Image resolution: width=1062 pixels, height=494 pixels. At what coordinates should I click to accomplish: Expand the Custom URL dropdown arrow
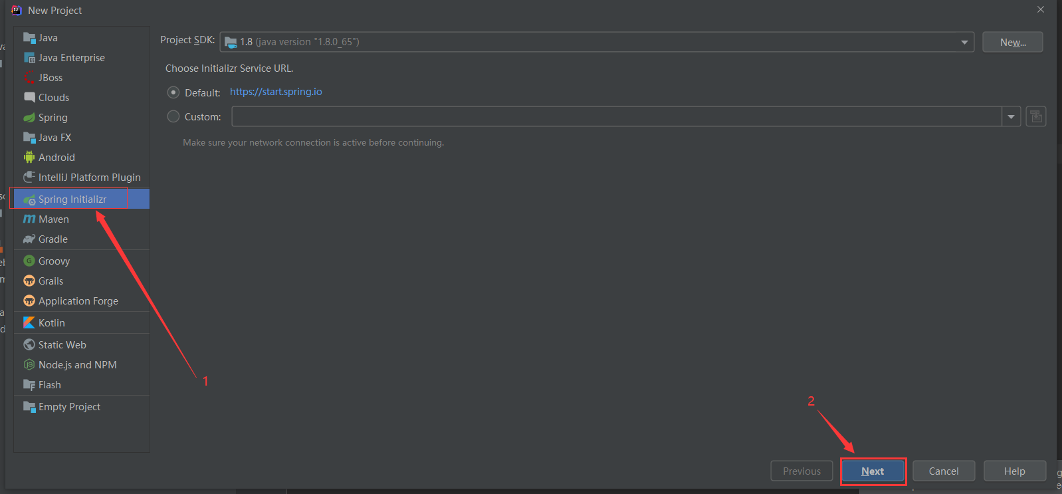1011,117
